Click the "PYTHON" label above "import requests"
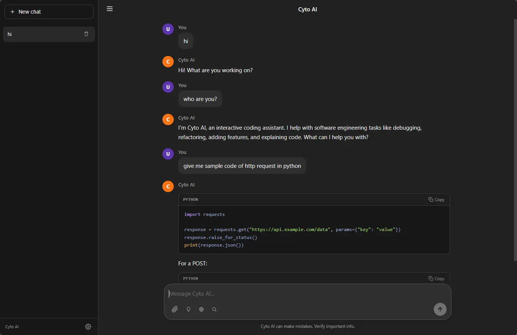 pos(190,200)
